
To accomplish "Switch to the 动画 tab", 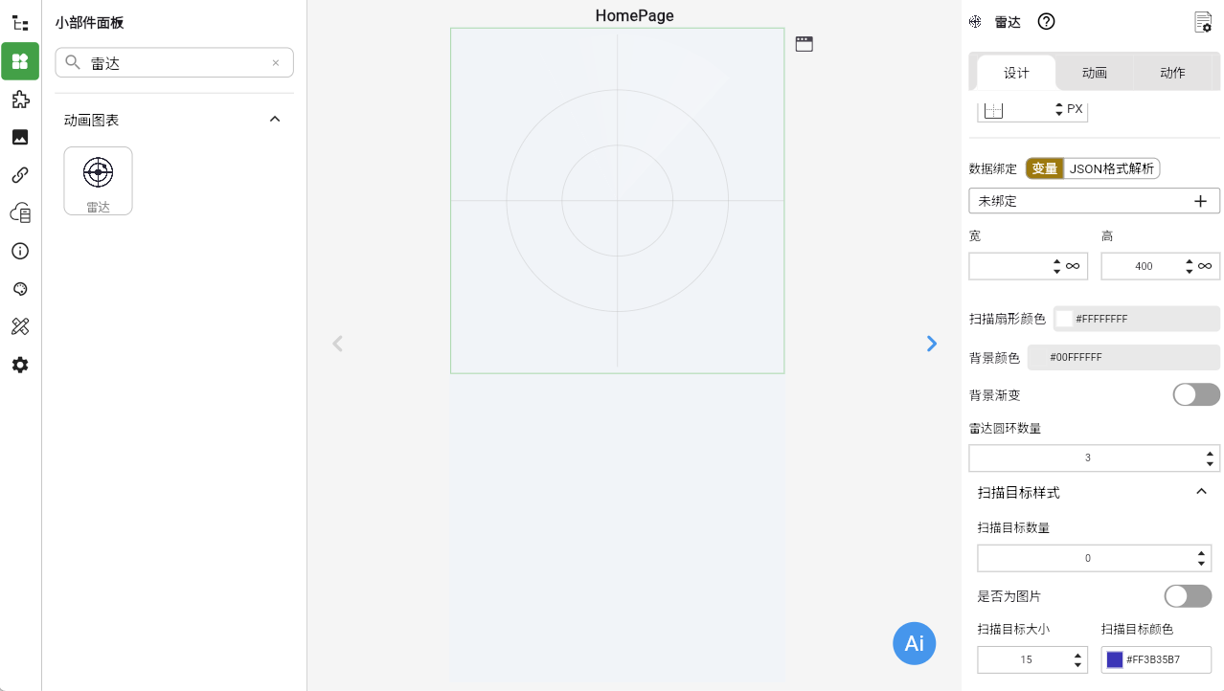I will [1094, 73].
